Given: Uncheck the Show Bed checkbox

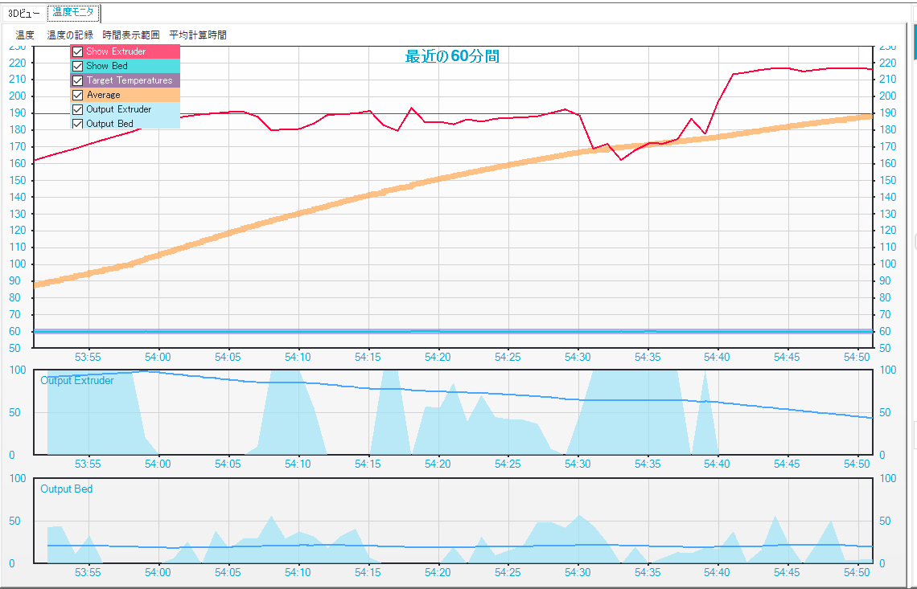Looking at the screenshot, I should pos(77,66).
